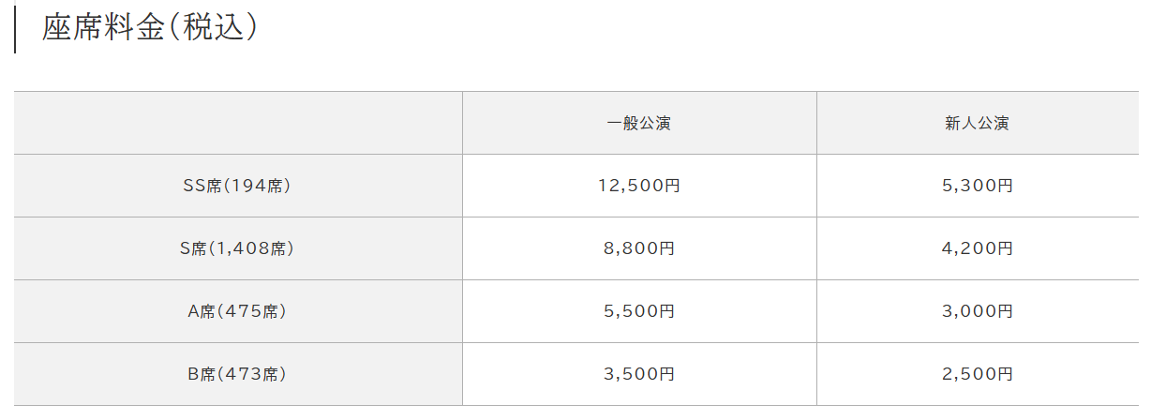
Task: Click the 座席料金(税込) heading
Action: click(150, 28)
